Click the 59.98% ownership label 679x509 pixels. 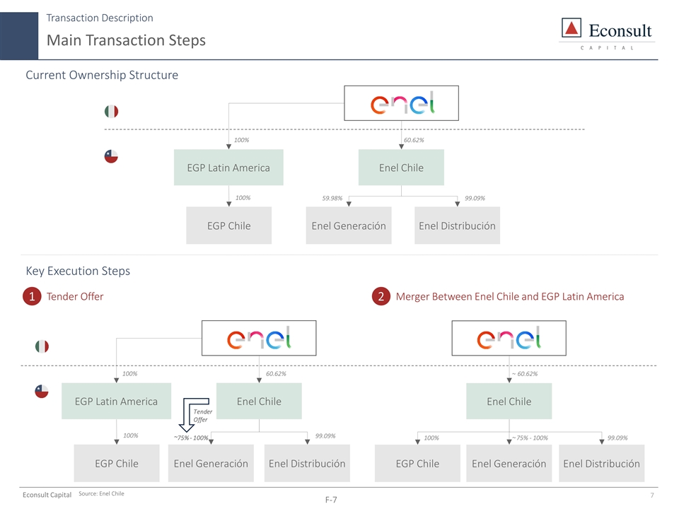click(332, 199)
